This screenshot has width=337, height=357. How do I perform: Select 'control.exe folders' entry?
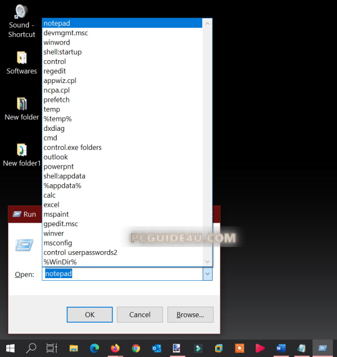tap(122, 147)
